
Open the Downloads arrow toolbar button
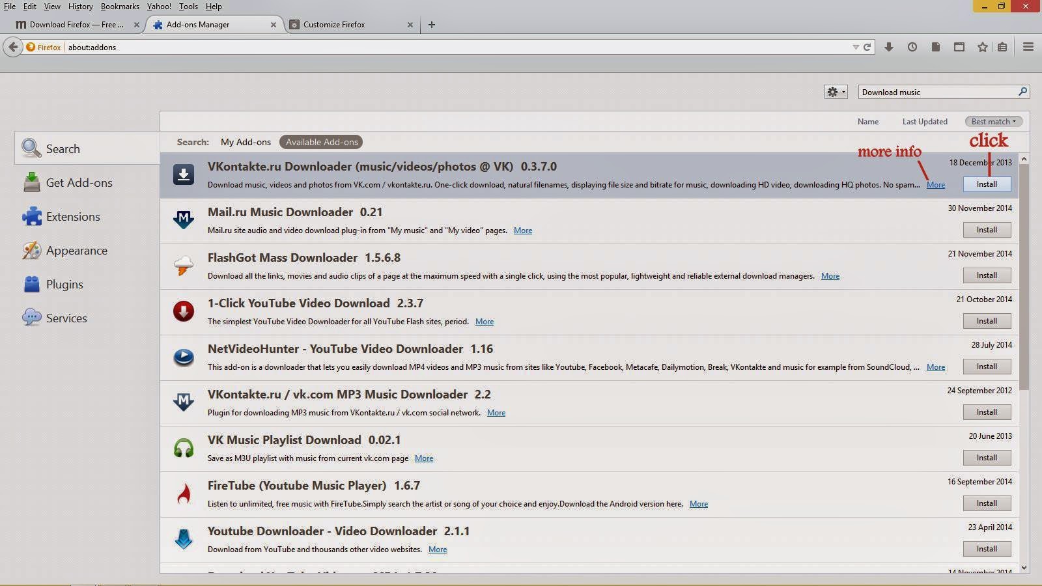click(888, 47)
